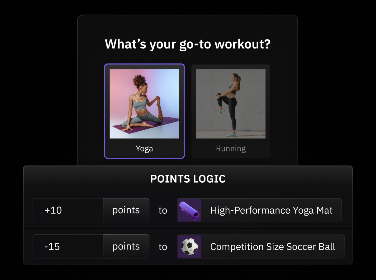Click the POINTS LOGIC panel header

click(188, 179)
